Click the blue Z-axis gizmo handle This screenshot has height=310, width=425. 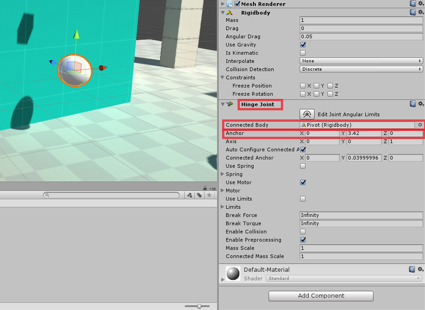(53, 62)
